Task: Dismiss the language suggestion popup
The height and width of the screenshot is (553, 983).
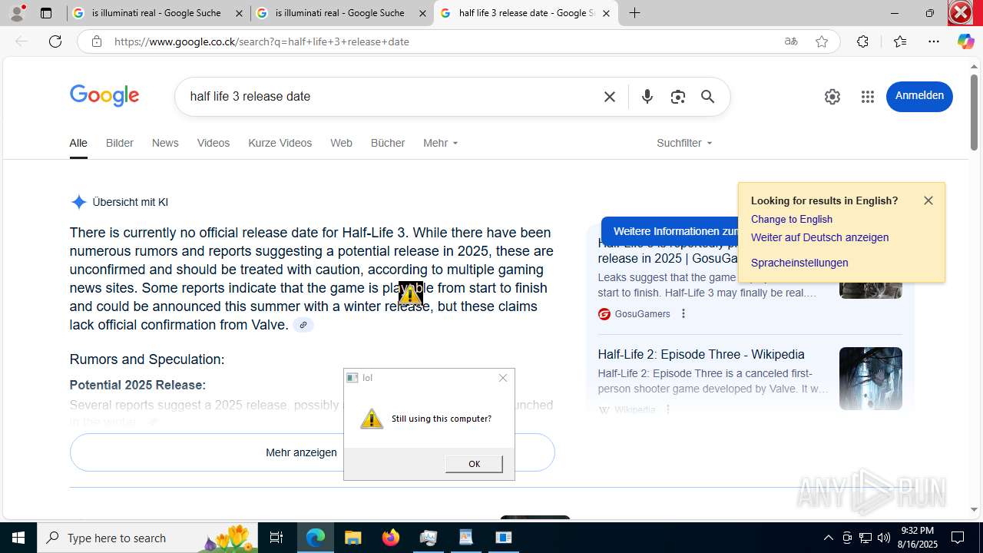Action: tap(928, 200)
